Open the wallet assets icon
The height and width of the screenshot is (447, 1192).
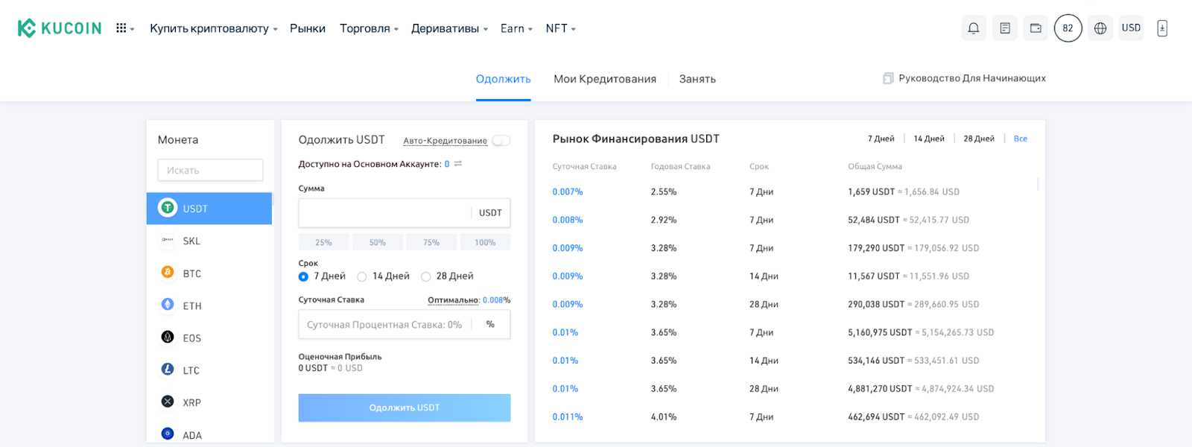coord(1036,28)
